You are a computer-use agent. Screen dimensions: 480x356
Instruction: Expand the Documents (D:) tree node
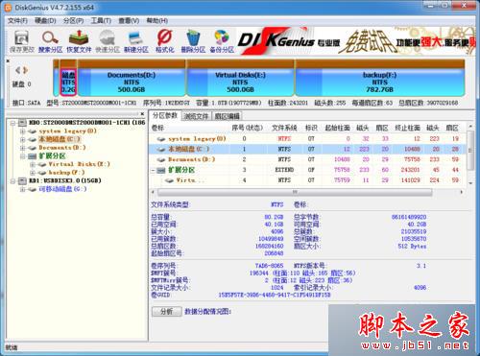23,148
